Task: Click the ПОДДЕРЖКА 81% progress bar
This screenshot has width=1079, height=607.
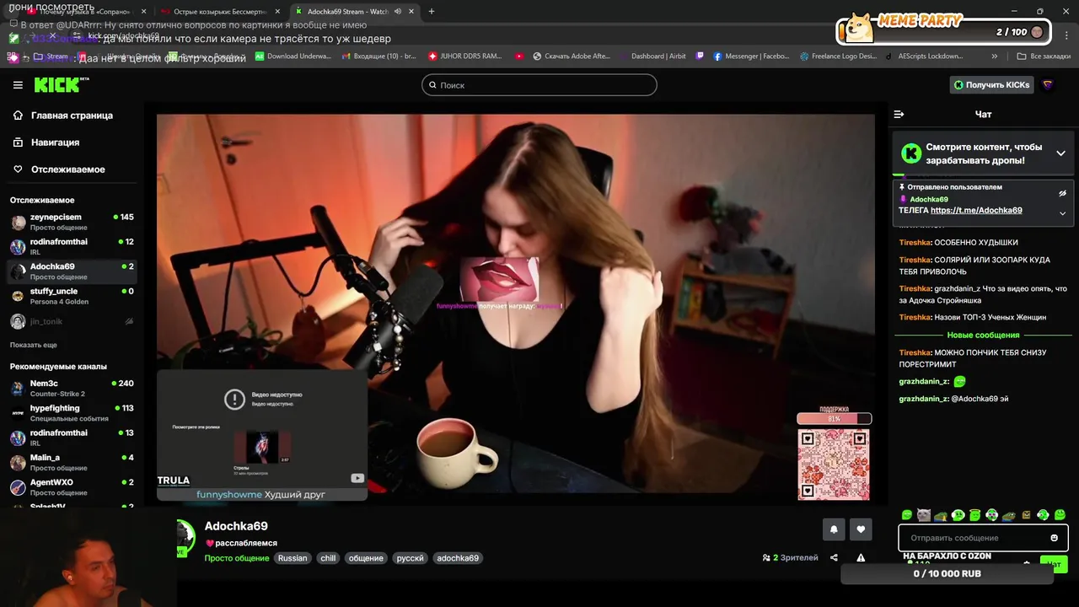Action: pyautogui.click(x=834, y=418)
